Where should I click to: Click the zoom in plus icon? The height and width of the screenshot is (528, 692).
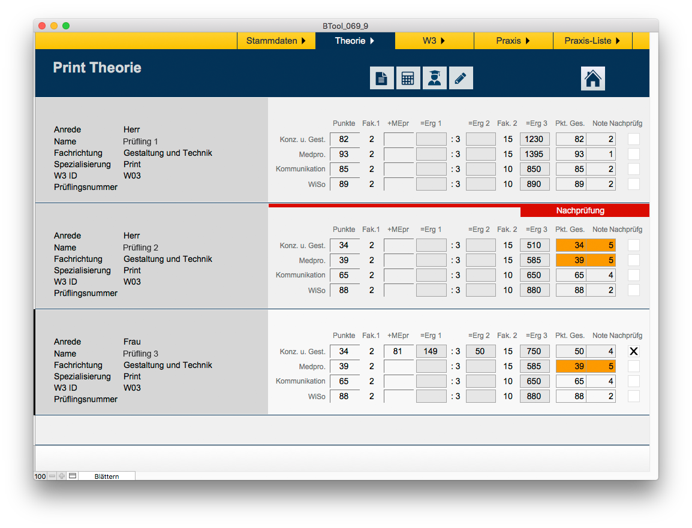pos(62,476)
